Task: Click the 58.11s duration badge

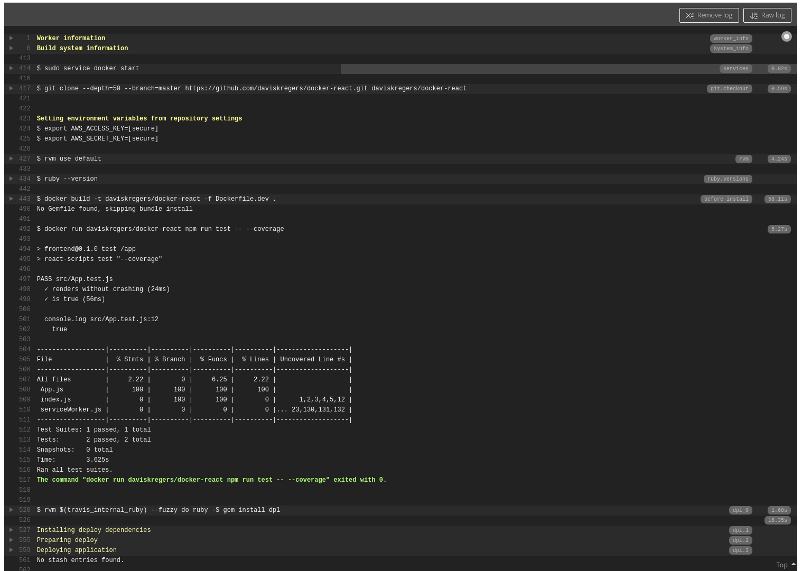Action: [x=777, y=199]
